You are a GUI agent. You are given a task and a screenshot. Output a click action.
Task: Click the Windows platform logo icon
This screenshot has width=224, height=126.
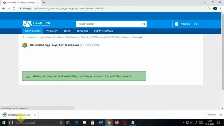(176, 24)
